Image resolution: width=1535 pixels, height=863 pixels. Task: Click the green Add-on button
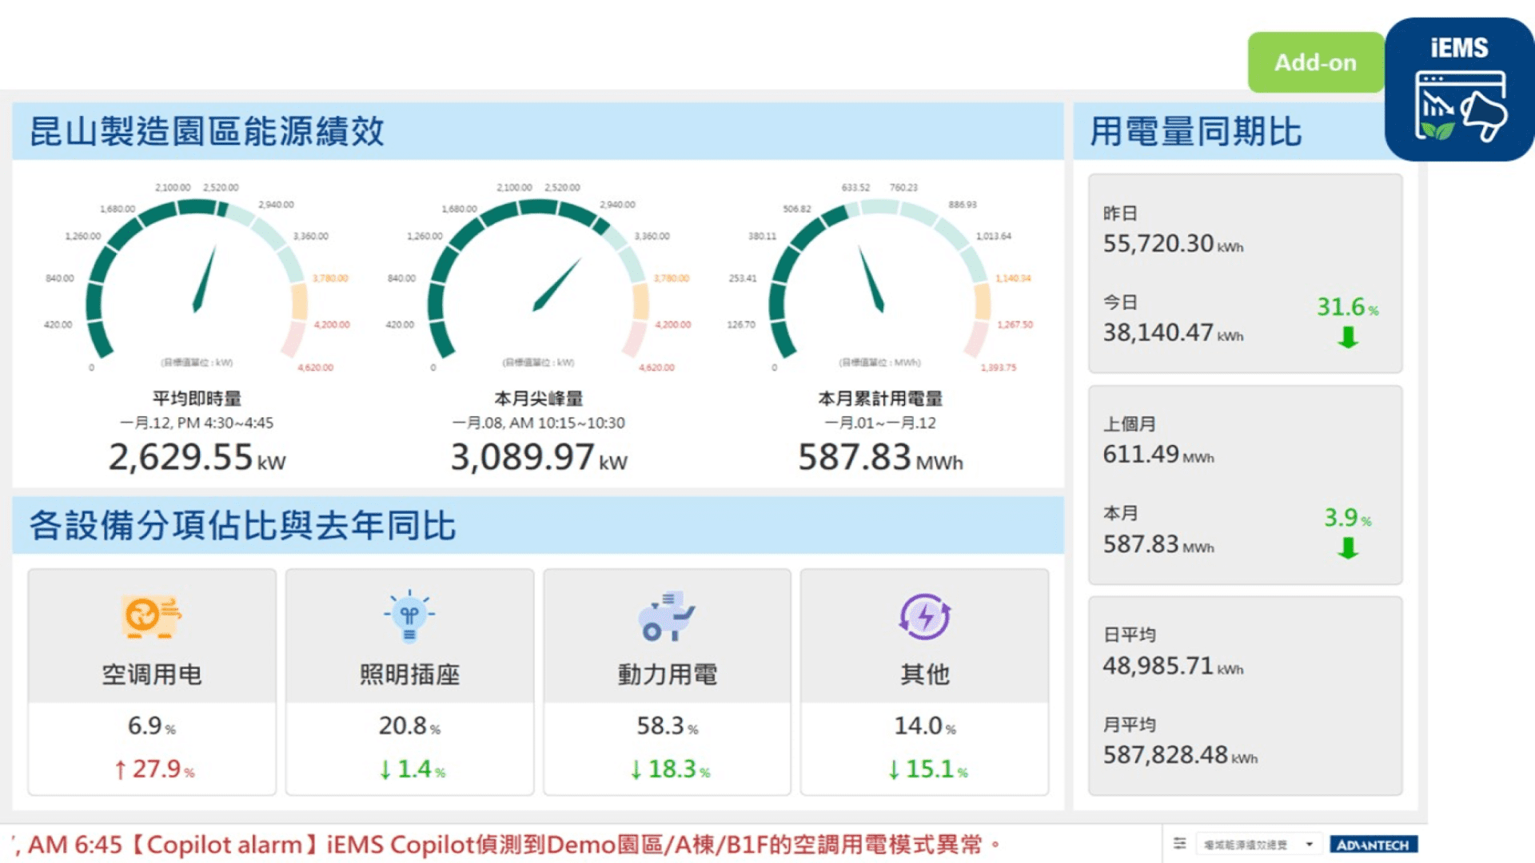click(x=1316, y=62)
